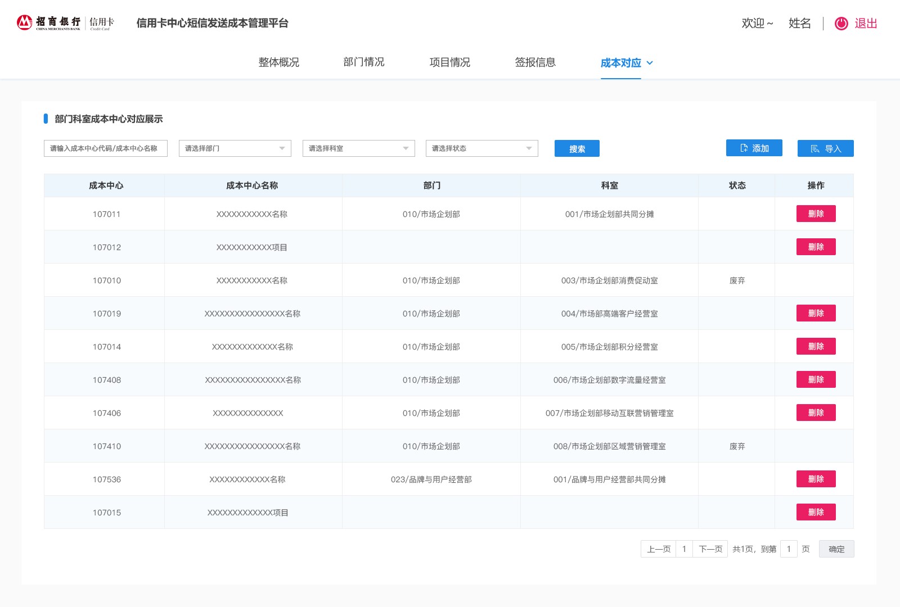Viewport: 900px width, 607px height.
Task: Click the red power logout icon
Action: (x=841, y=23)
